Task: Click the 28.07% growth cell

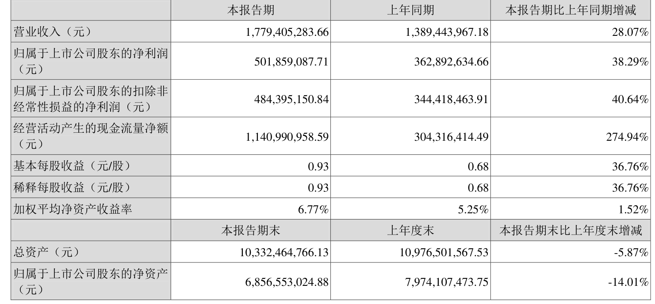Action: pos(632,32)
